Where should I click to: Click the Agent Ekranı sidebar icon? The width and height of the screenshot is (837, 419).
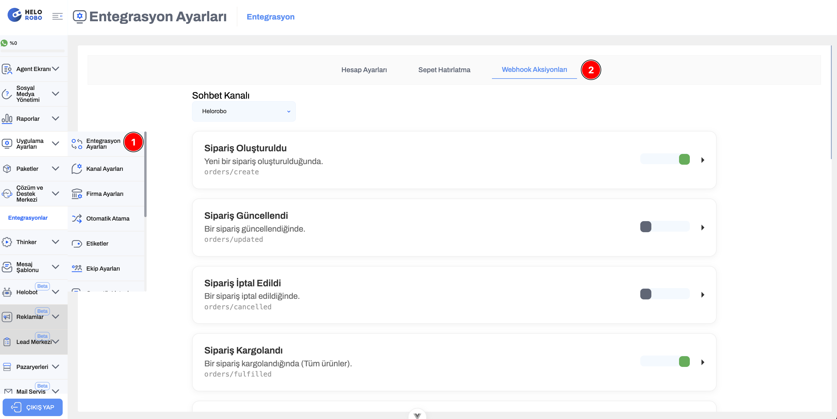[7, 69]
